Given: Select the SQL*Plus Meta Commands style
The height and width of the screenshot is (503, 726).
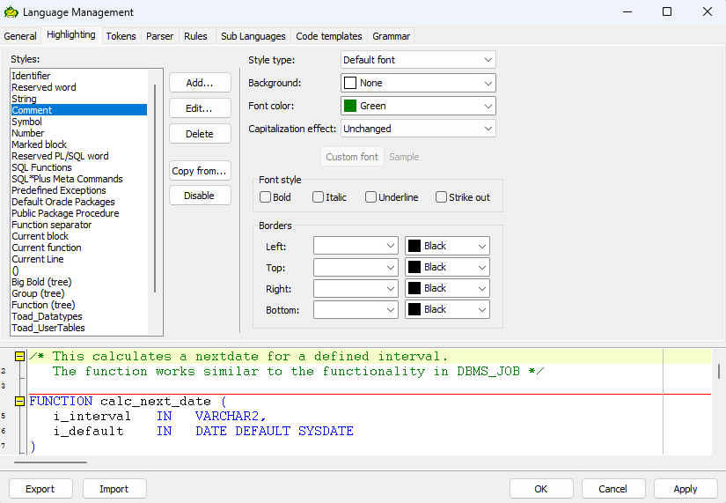Looking at the screenshot, I should [x=79, y=179].
